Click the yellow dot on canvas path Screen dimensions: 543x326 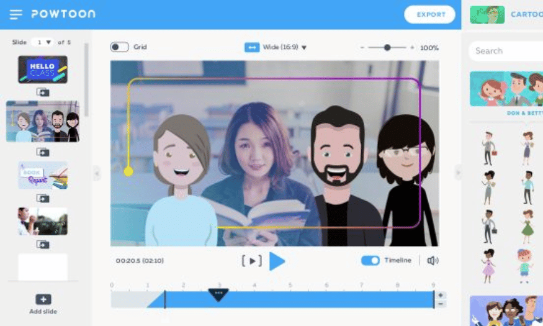click(128, 171)
